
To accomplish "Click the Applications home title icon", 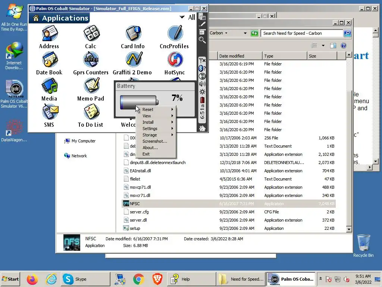I will [x=36, y=18].
